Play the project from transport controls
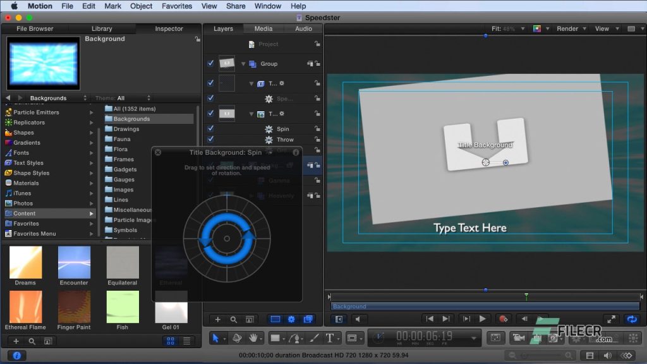Screen dimensions: 647x364 483,319
